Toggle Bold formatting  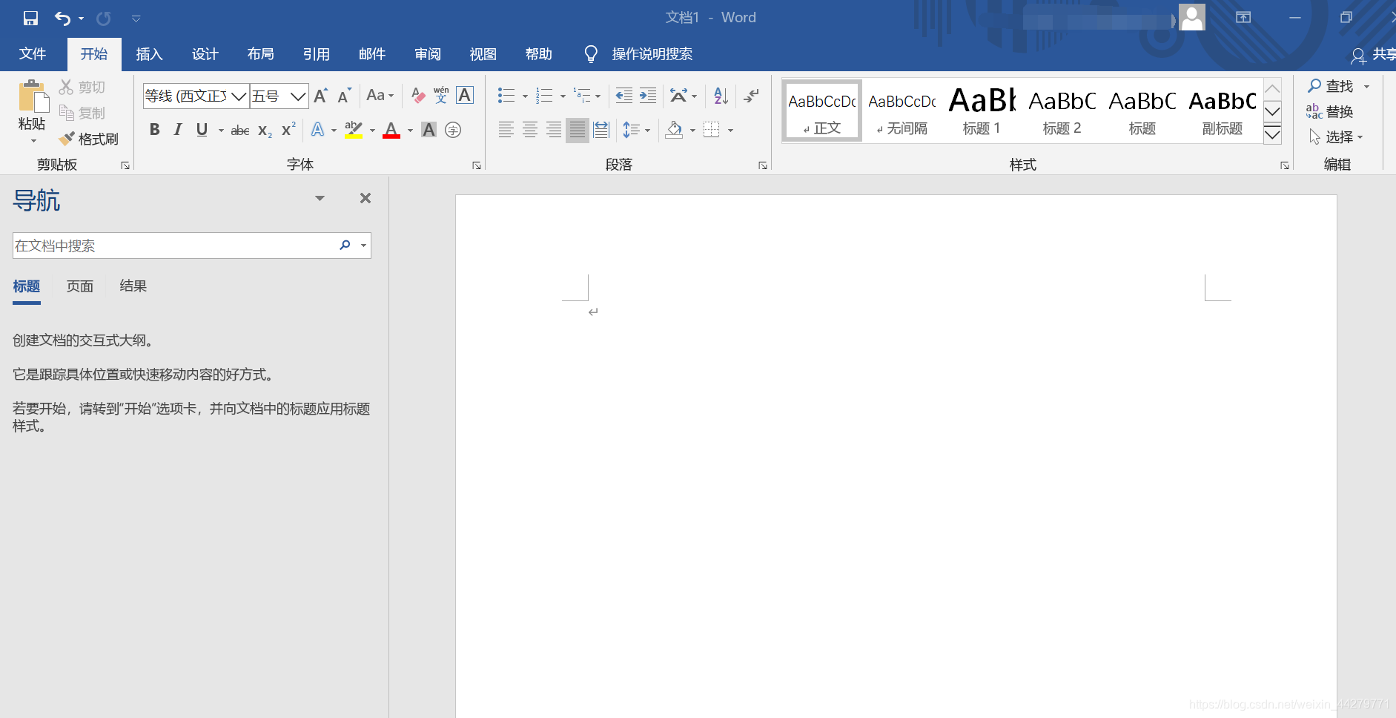click(x=155, y=130)
